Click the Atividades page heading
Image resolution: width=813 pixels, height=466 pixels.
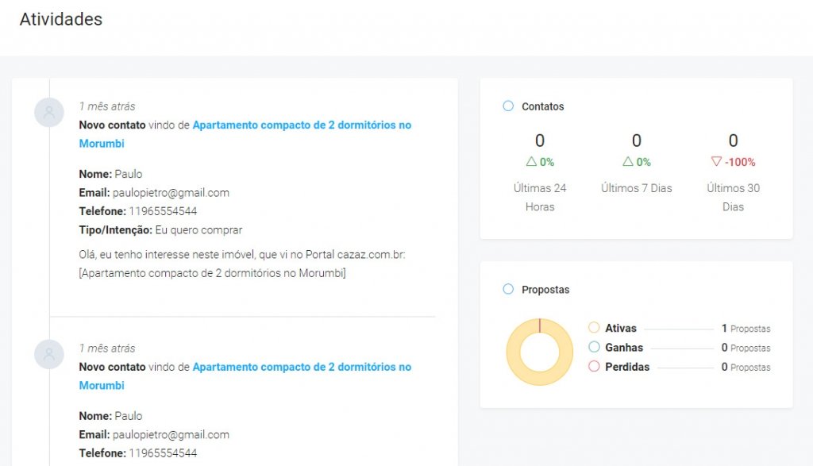(60, 19)
